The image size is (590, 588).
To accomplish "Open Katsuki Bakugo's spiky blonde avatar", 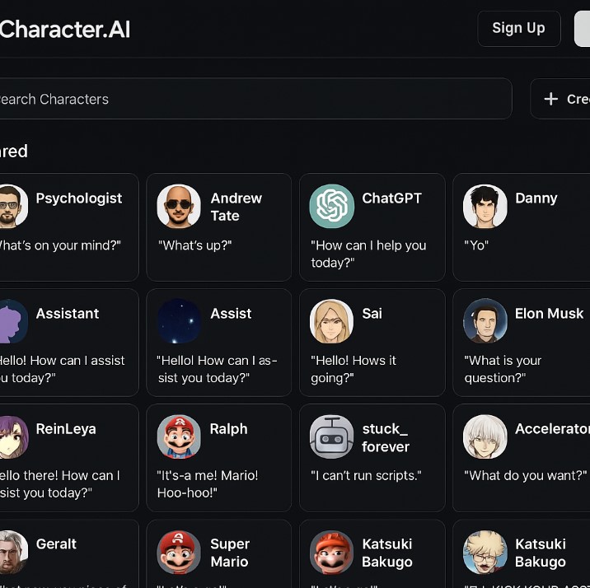I will (485, 552).
